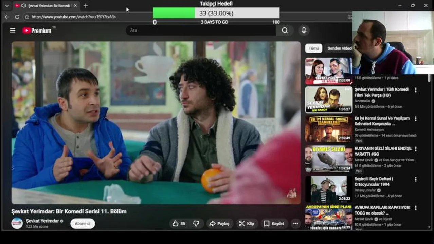The image size is (434, 244).
Task: Click the channel watermark in video corner
Action: pos(291,193)
